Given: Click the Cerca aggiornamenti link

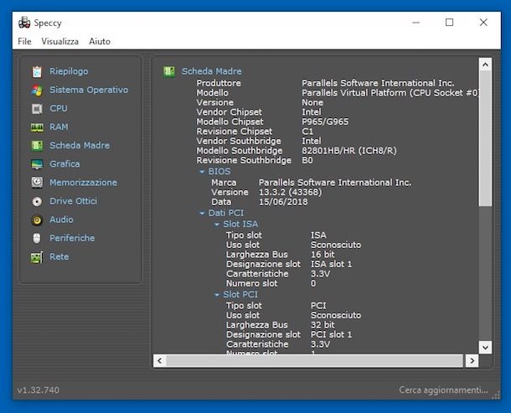Looking at the screenshot, I should (x=442, y=390).
